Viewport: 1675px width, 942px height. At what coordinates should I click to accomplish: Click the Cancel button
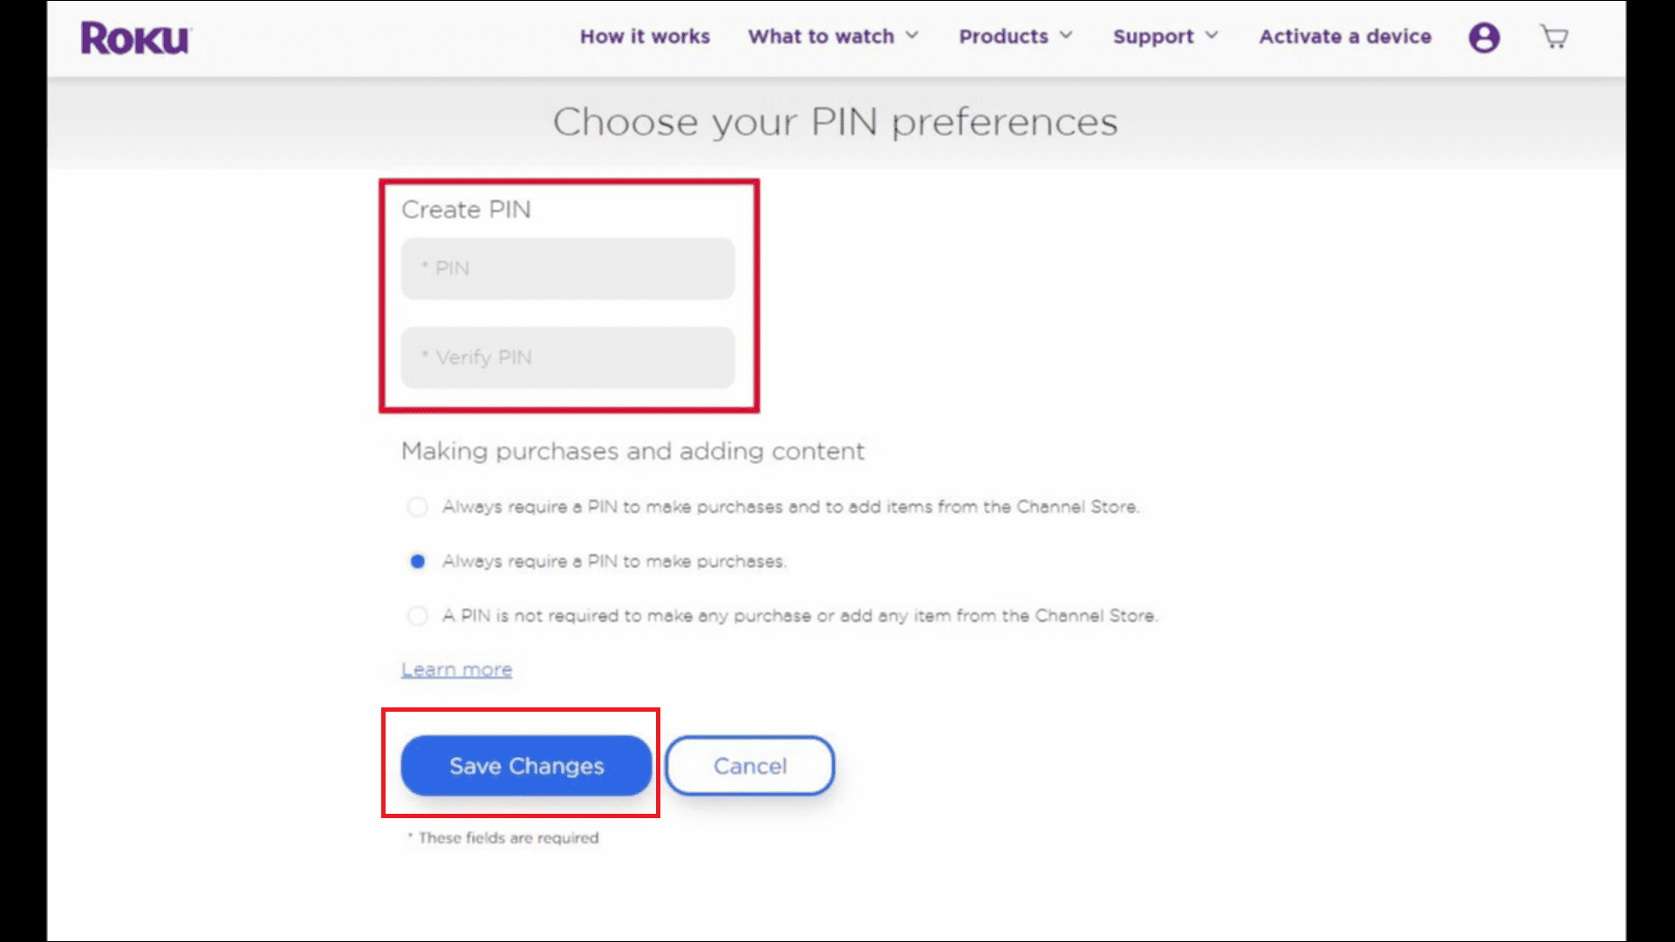tap(749, 766)
